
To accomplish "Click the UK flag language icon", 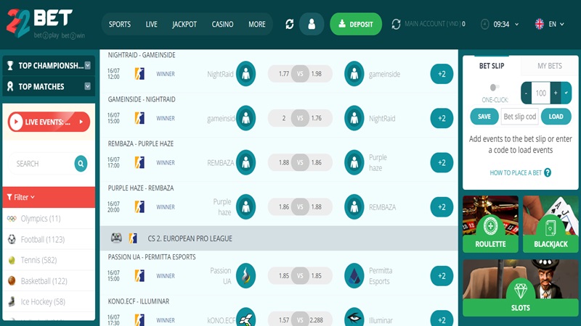I will tap(540, 24).
